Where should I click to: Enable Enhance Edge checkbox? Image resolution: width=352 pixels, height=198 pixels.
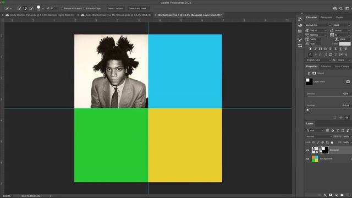[x=84, y=9]
